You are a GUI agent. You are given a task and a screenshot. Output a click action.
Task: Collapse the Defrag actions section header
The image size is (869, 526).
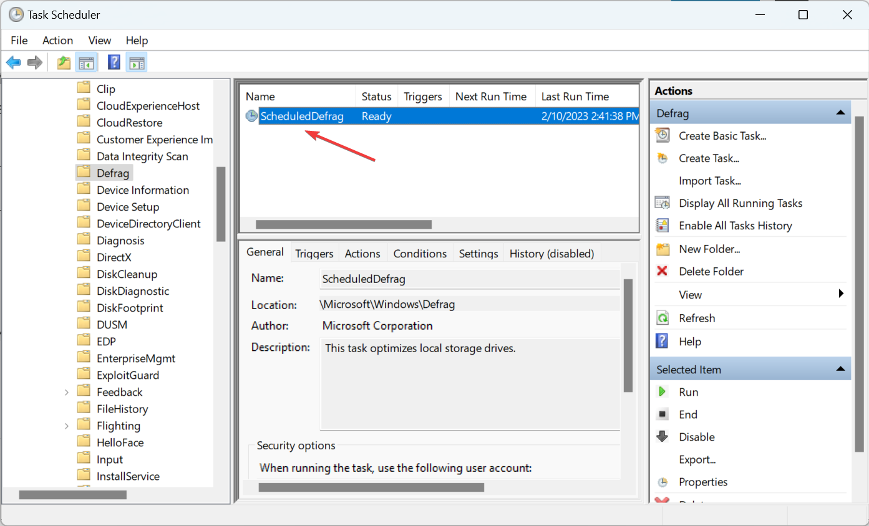[840, 113]
